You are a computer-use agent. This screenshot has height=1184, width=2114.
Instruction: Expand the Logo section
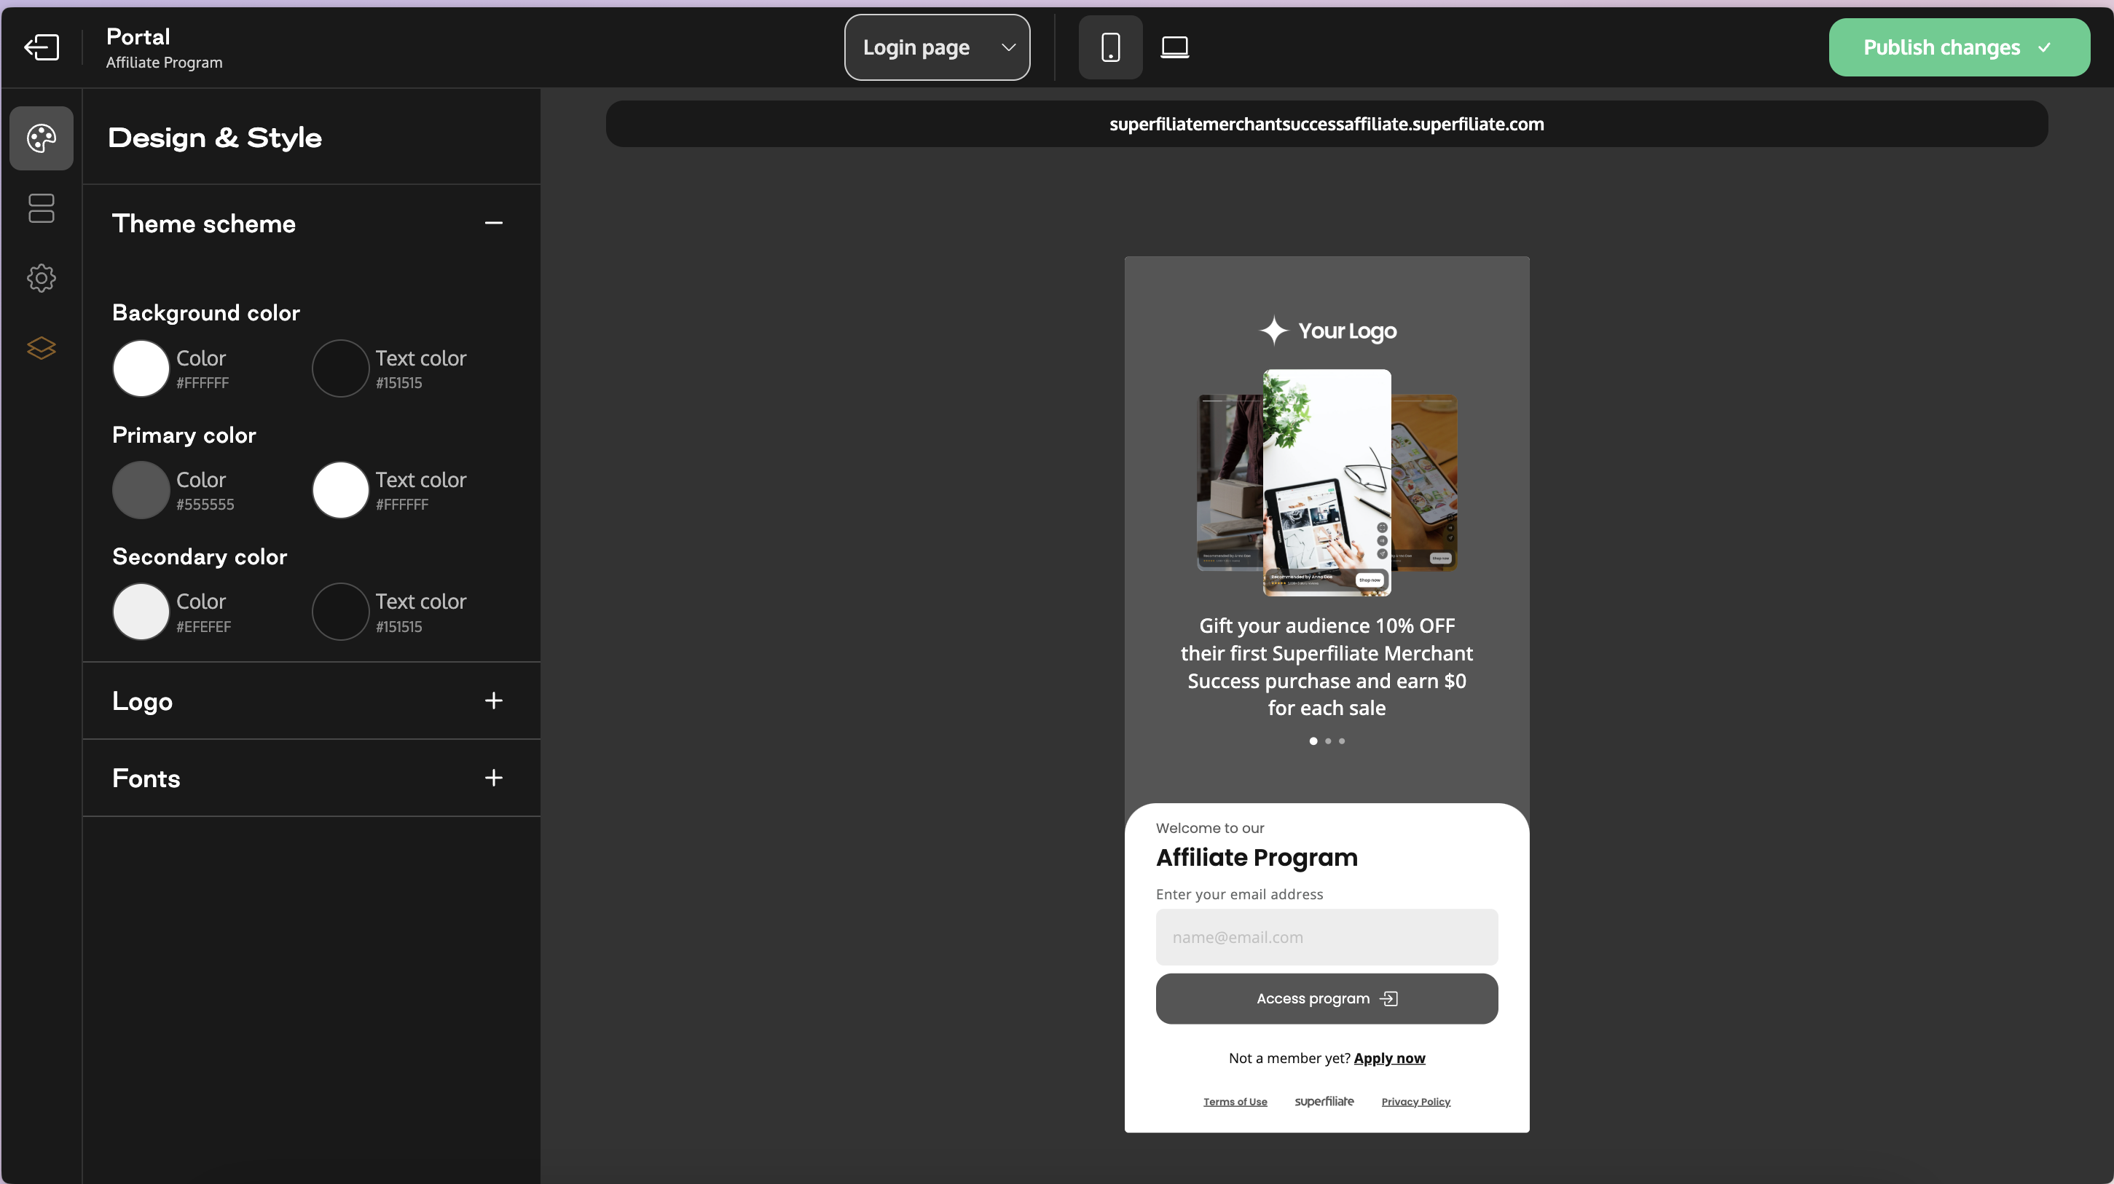point(493,700)
